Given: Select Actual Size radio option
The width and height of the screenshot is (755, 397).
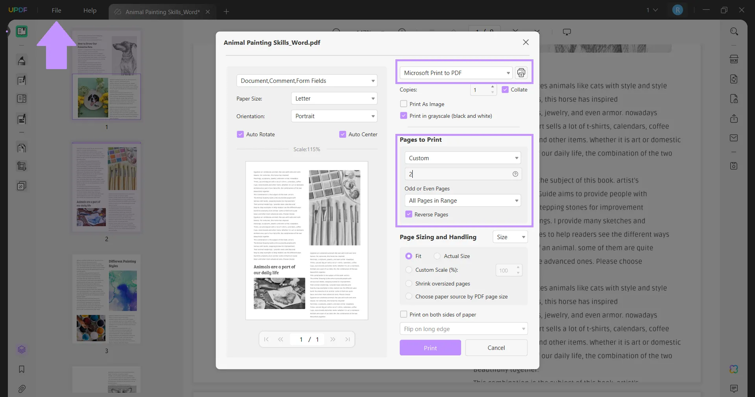Looking at the screenshot, I should point(437,256).
